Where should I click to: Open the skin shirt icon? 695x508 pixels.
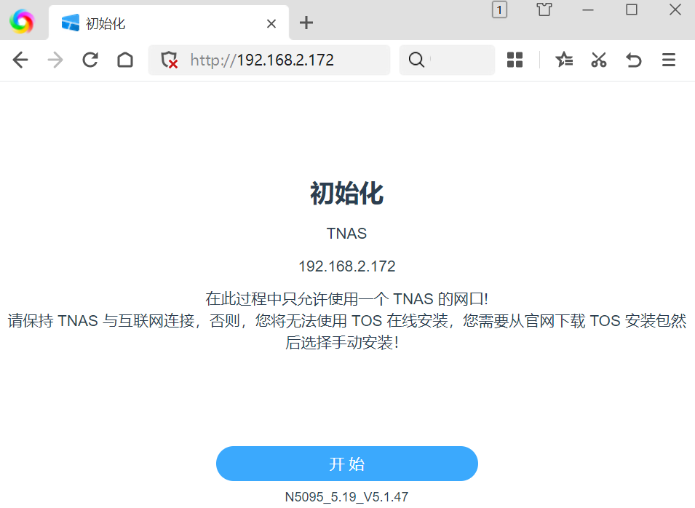point(544,10)
